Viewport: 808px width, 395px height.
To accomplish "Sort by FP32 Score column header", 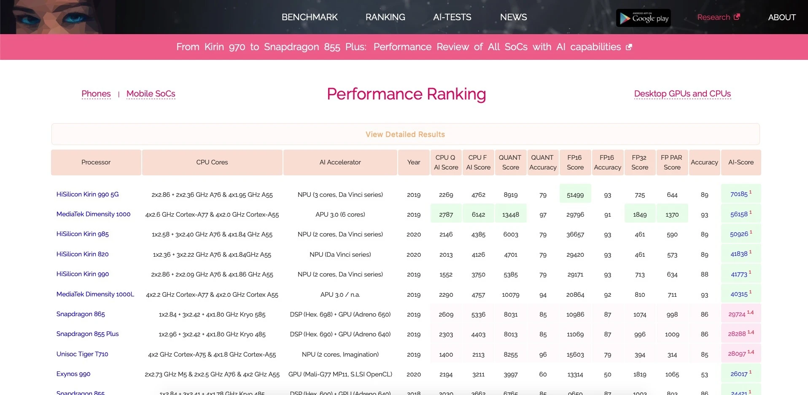I will pos(640,162).
